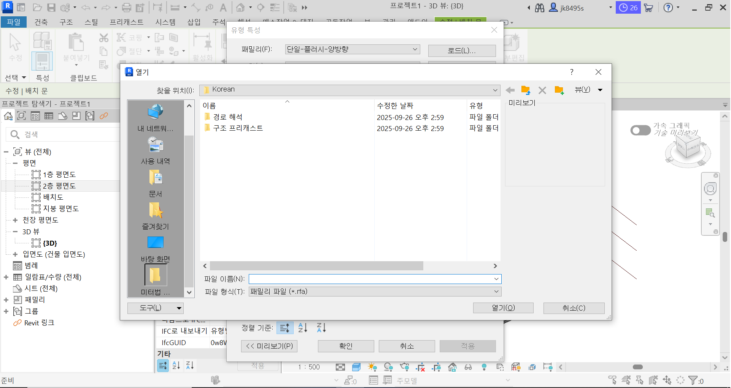Click the file name input field

(371, 279)
